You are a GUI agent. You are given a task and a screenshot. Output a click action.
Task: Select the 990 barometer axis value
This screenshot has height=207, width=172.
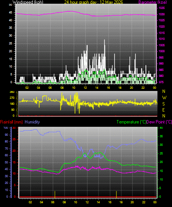click(x=161, y=64)
